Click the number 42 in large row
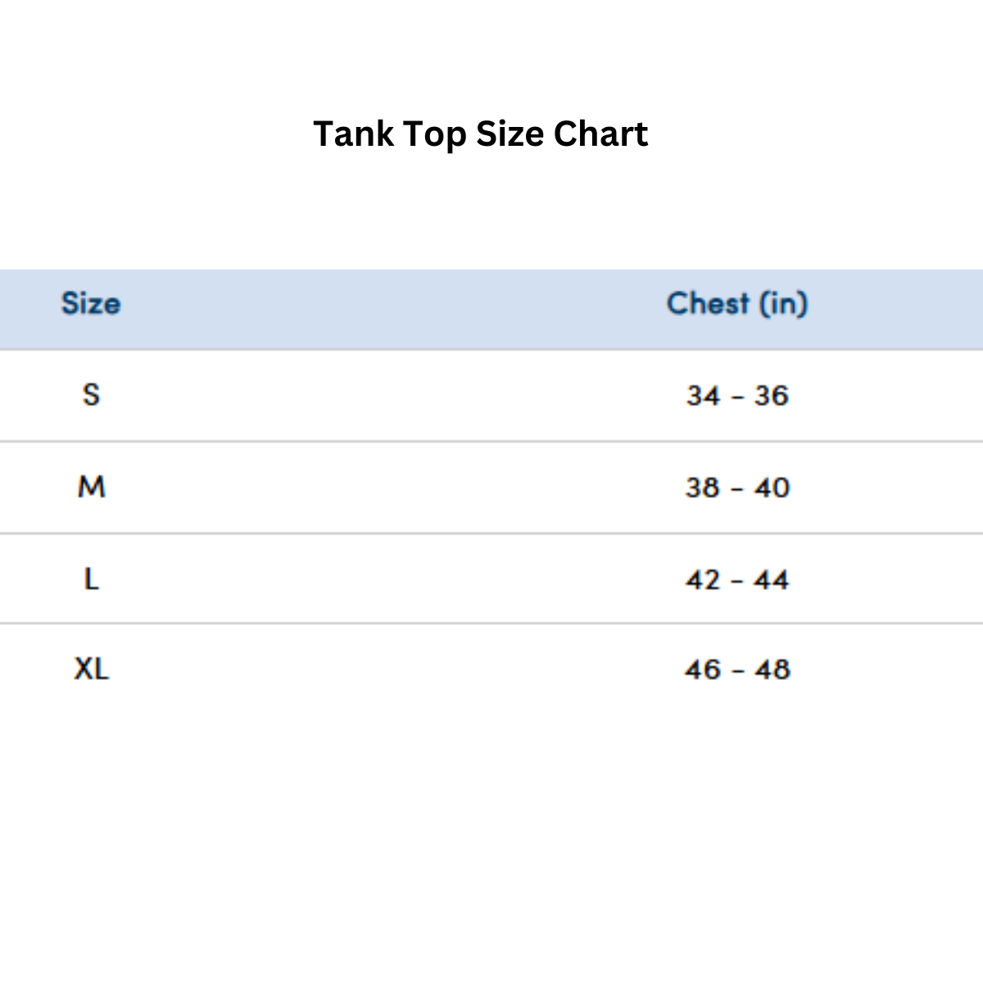983x983 pixels. 703,580
